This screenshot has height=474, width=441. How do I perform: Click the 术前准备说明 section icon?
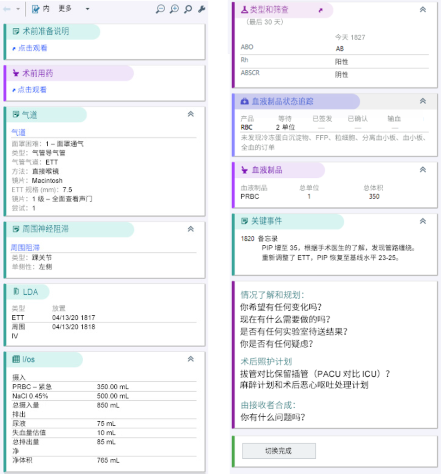pos(16,31)
